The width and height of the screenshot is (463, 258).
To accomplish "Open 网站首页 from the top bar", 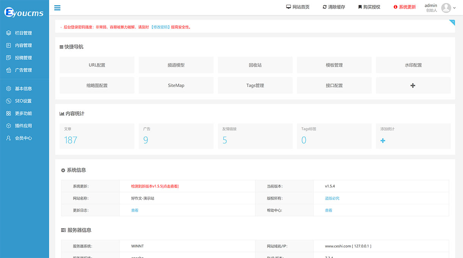I will [x=298, y=7].
